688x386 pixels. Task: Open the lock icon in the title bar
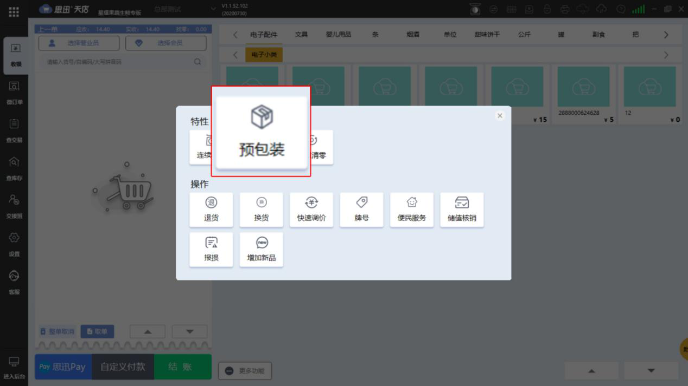pyautogui.click(x=547, y=9)
